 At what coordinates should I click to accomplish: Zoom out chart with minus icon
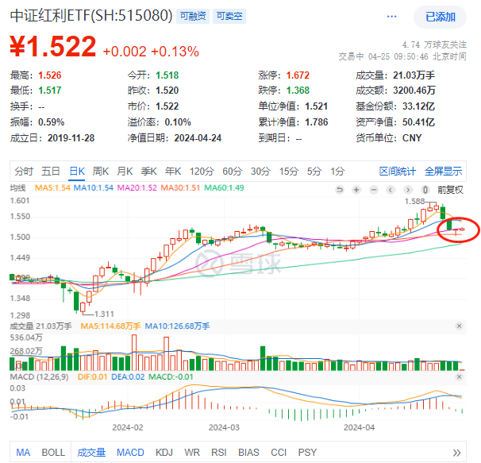[374, 190]
